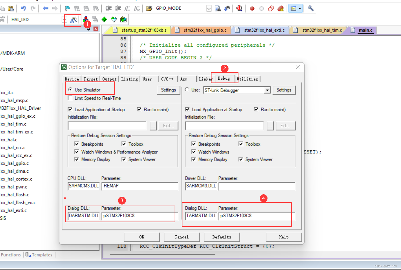
Task: Click the Unindent selected text icon
Action: point(118,9)
